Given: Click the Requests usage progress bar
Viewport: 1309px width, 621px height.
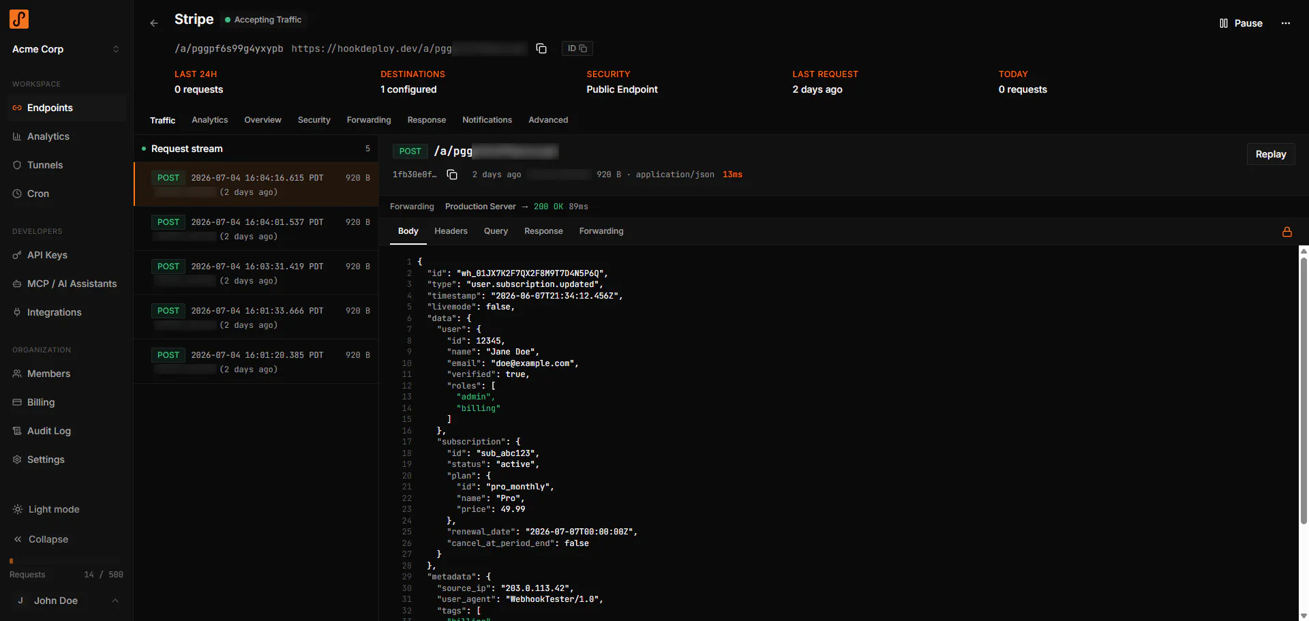Looking at the screenshot, I should [x=66, y=561].
